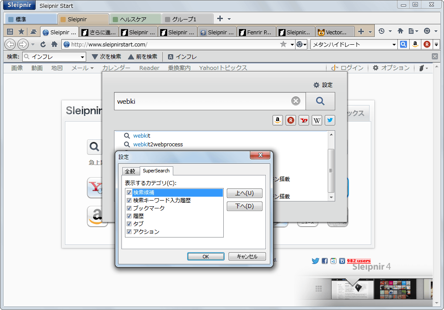Click Amazon icon in SuperSearch panel

click(278, 120)
